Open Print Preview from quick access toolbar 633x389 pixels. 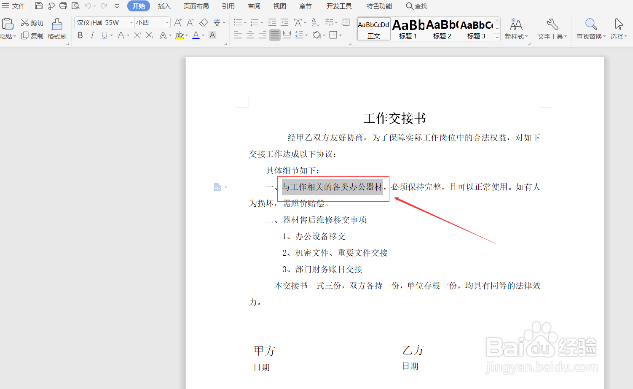75,6
